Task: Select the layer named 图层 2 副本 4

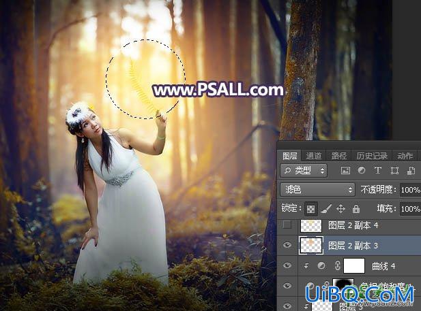Action: pos(353,225)
